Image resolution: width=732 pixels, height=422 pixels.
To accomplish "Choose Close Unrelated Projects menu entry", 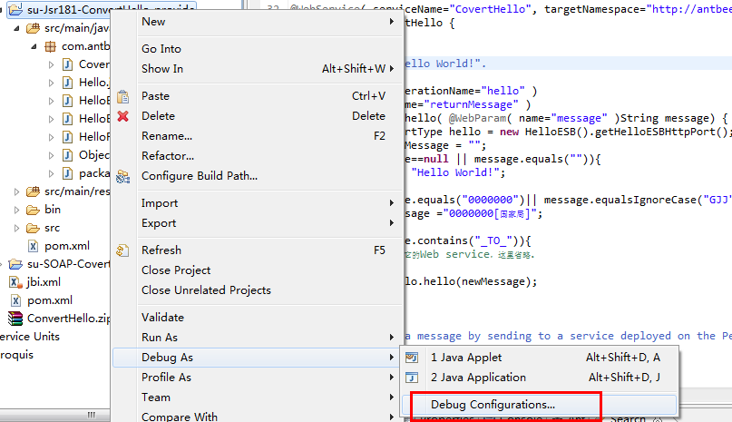I will (x=206, y=290).
